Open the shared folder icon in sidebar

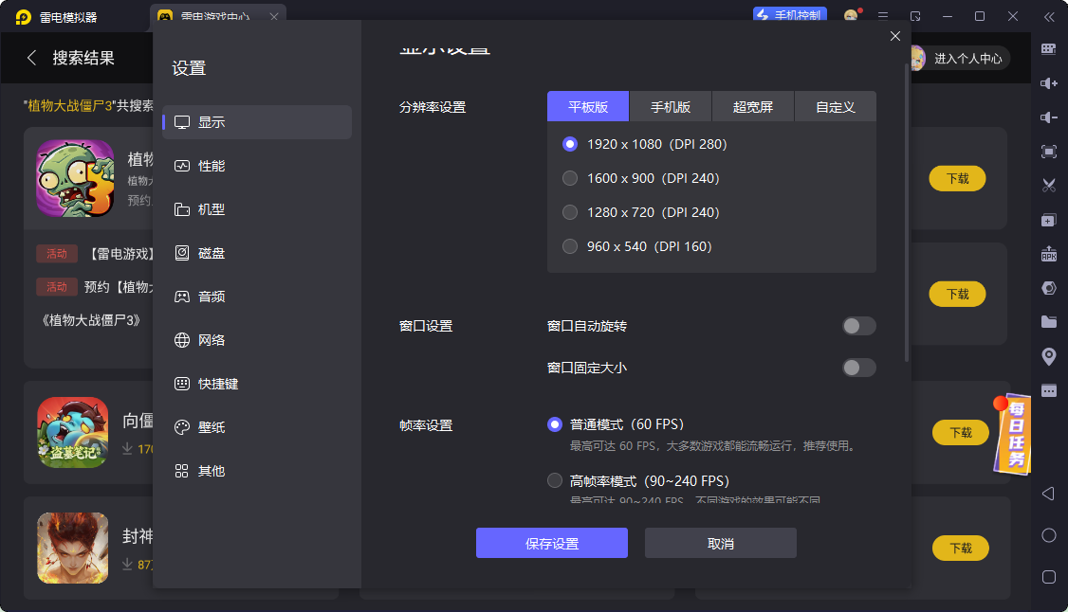pyautogui.click(x=1048, y=322)
